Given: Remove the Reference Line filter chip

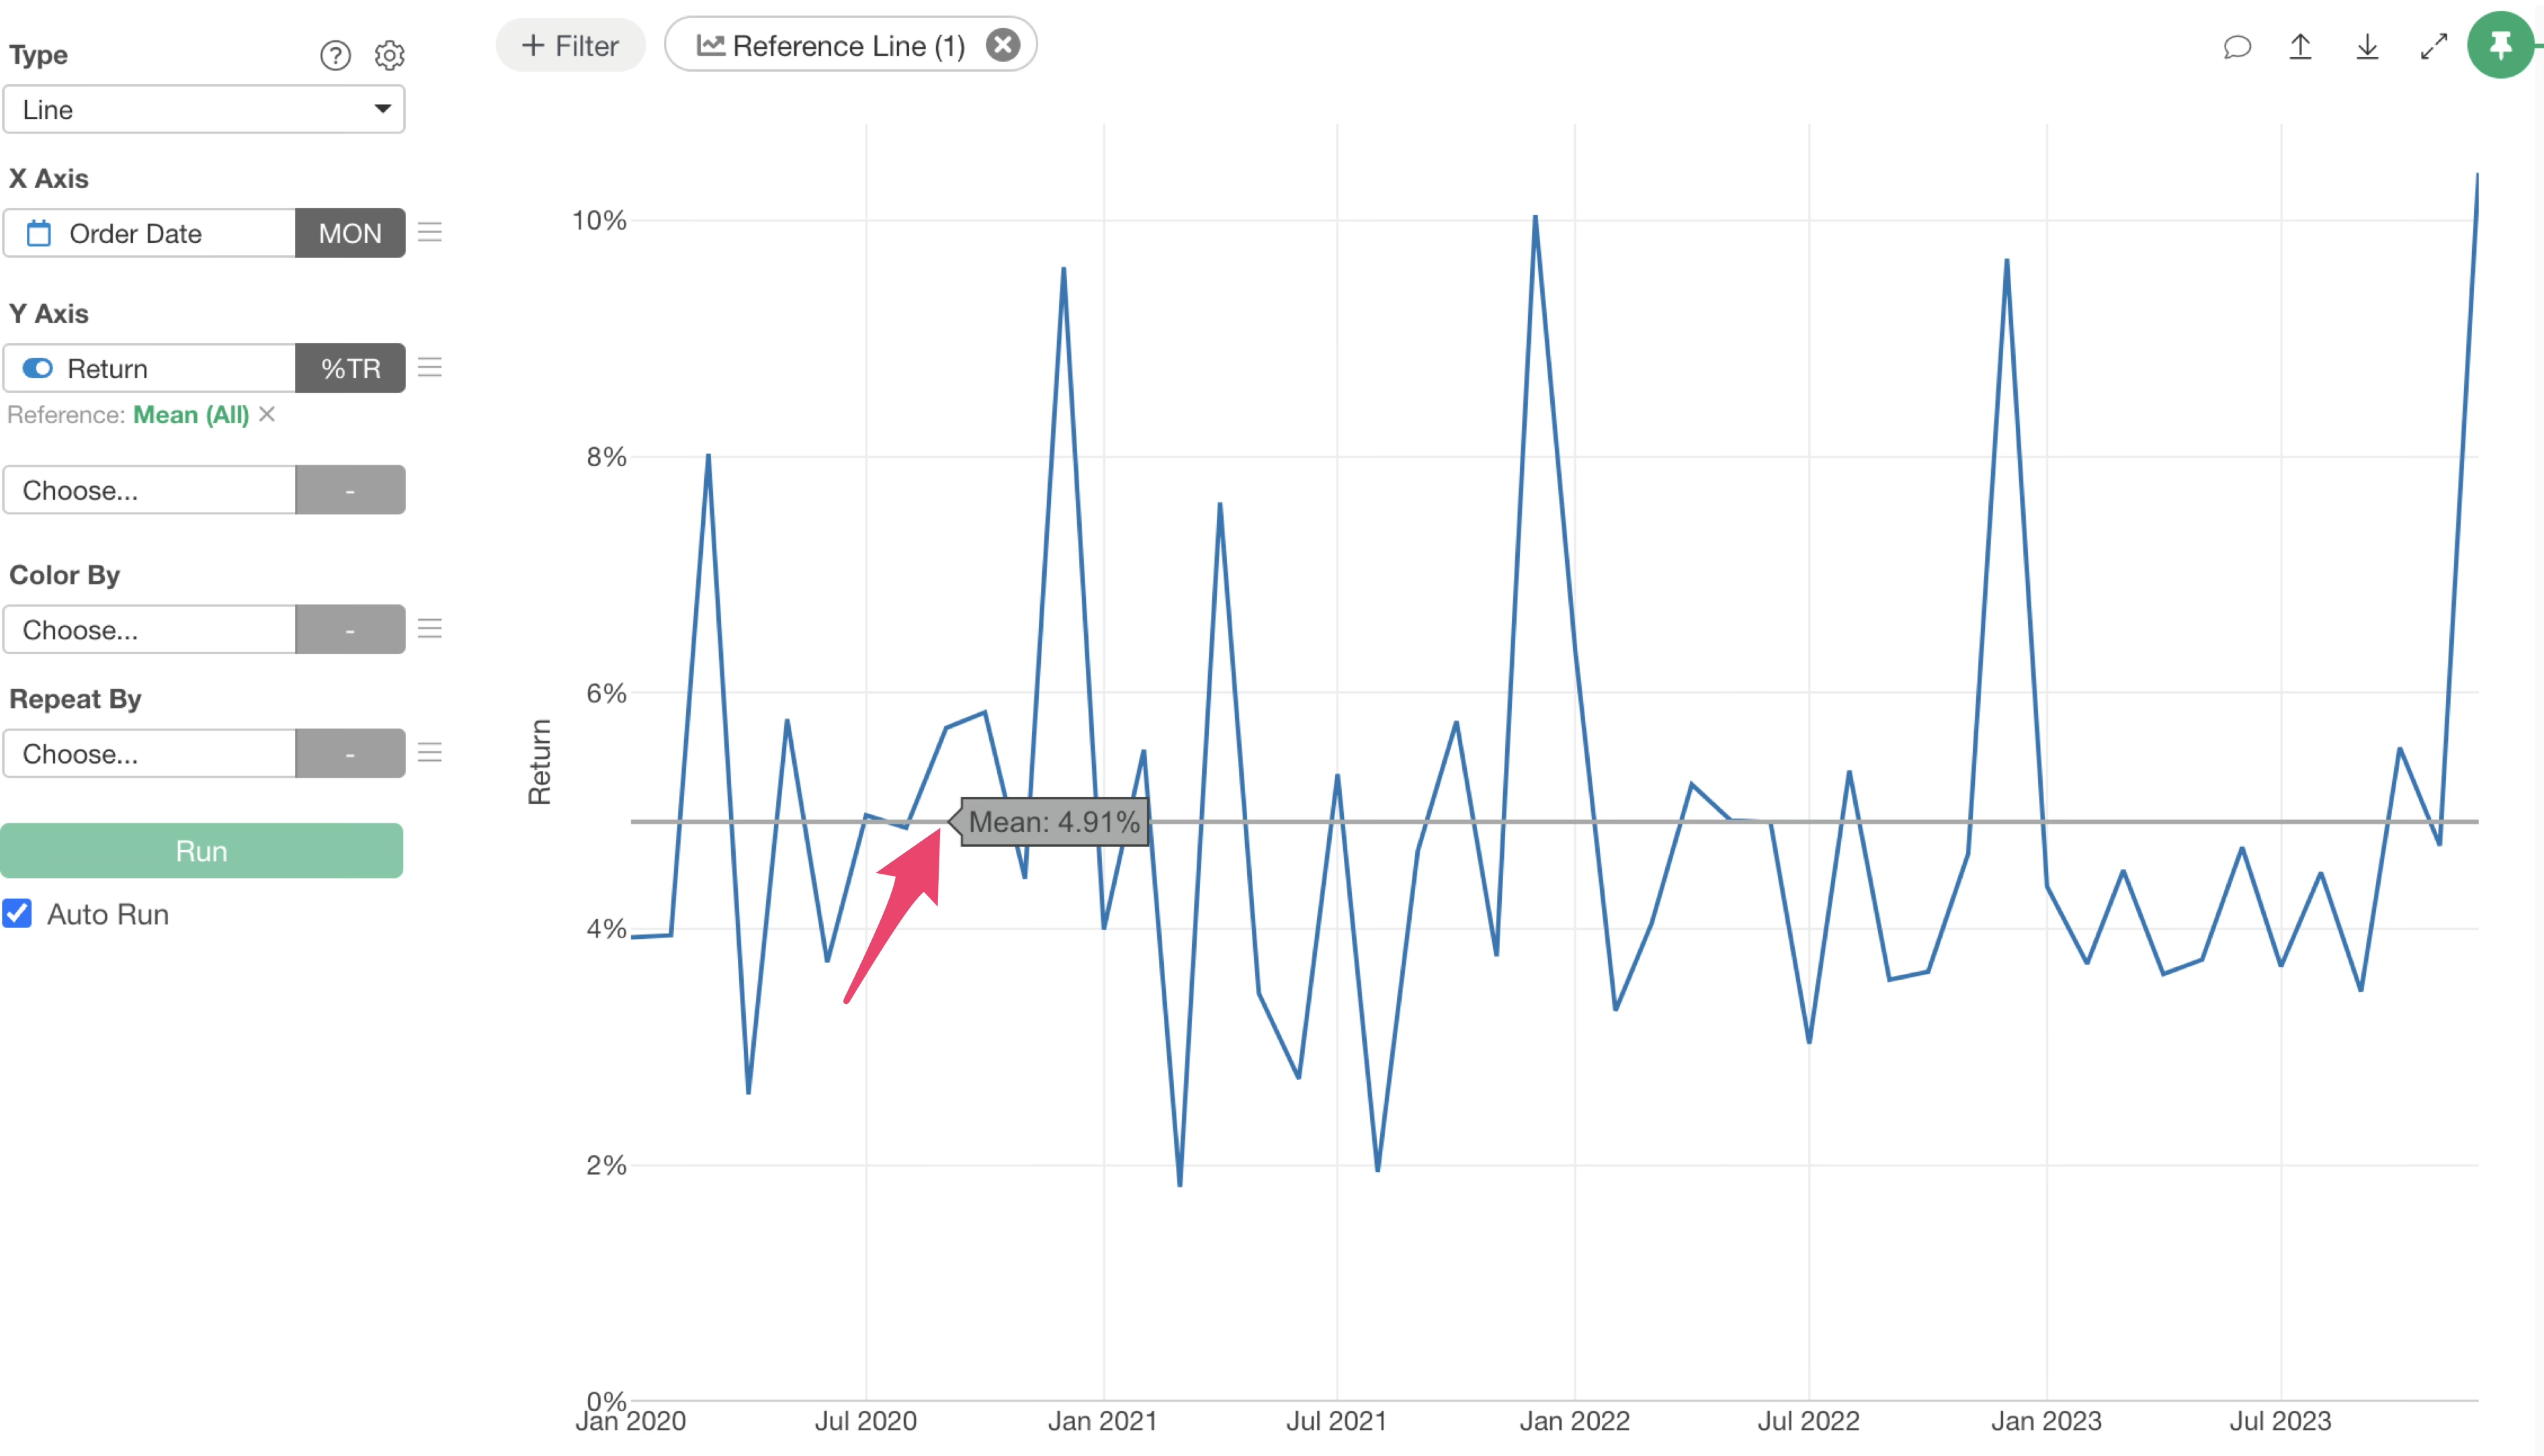Looking at the screenshot, I should pyautogui.click(x=1003, y=45).
